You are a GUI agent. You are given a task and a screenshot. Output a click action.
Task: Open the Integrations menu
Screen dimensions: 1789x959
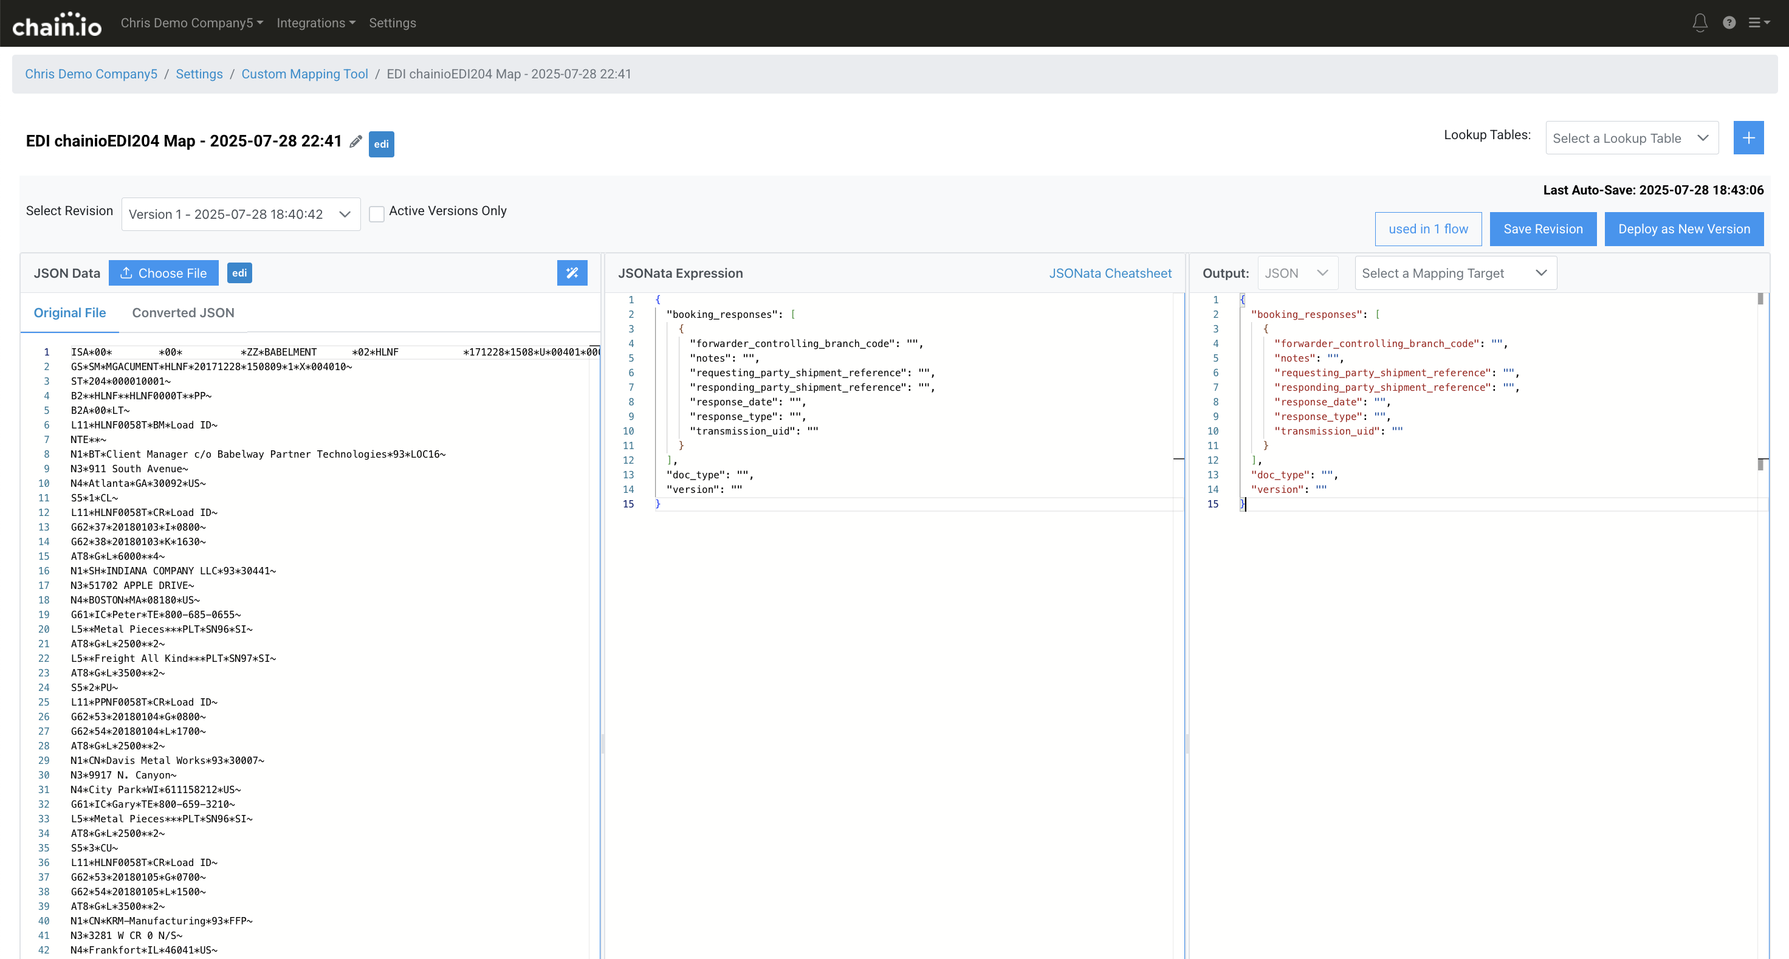pyautogui.click(x=315, y=23)
